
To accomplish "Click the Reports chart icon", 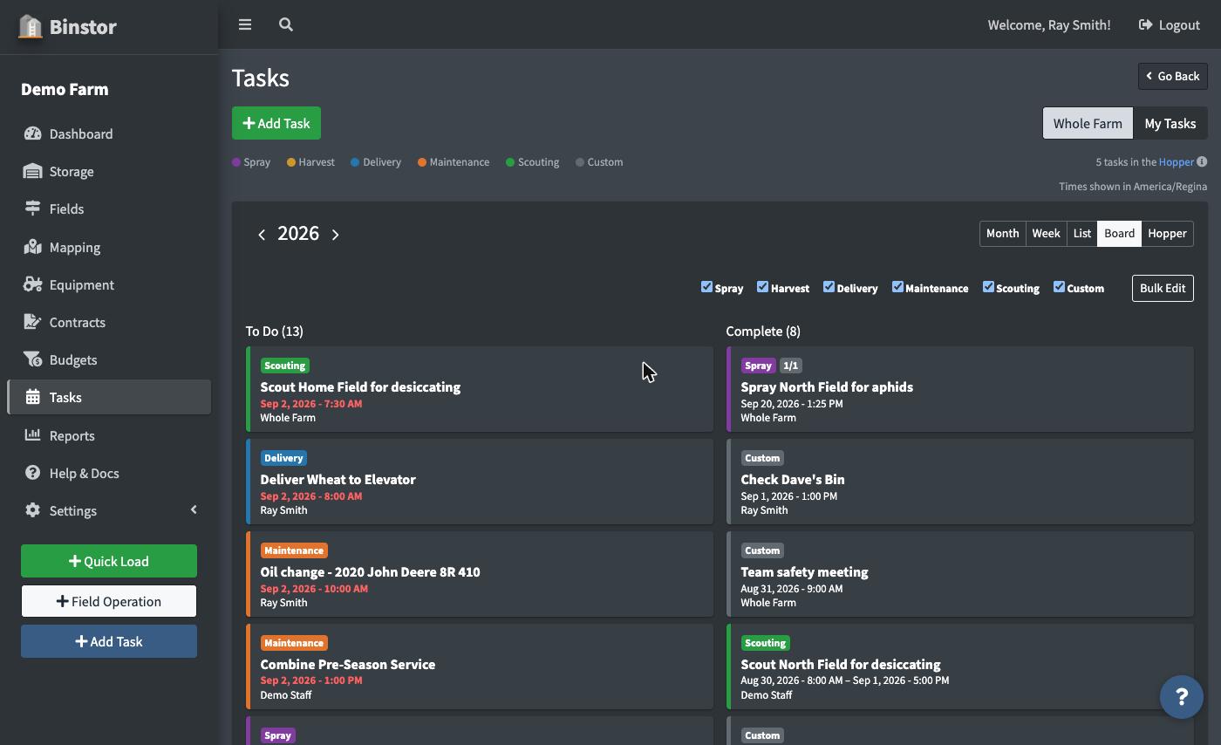I will click(x=33, y=435).
